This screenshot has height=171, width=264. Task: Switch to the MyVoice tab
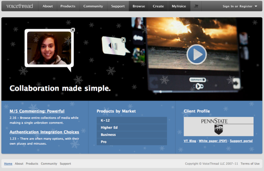[x=179, y=6]
